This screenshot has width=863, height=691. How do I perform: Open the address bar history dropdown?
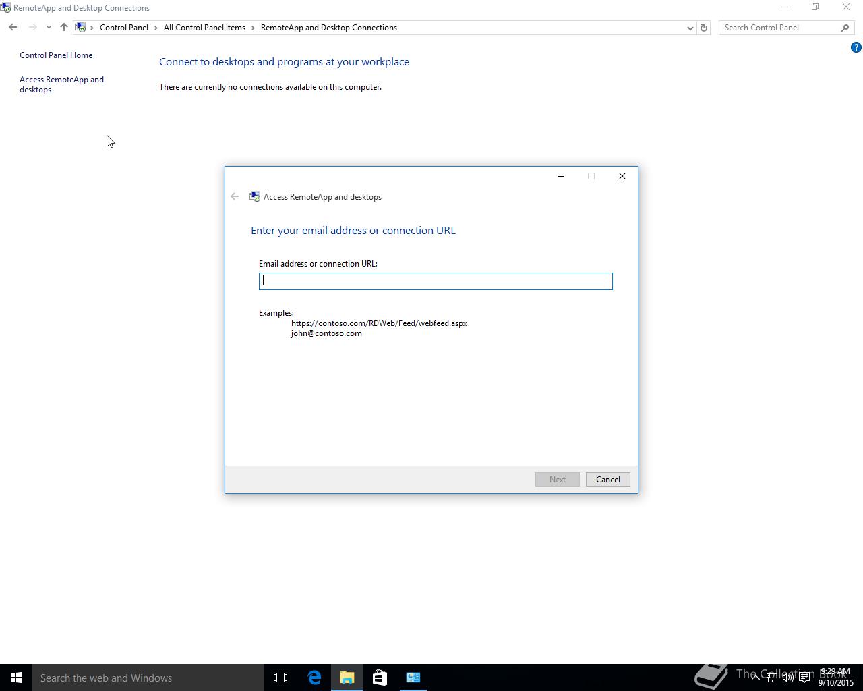[x=690, y=28]
